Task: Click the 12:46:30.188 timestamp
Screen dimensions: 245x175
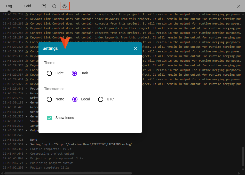Action: [x=13, y=102]
